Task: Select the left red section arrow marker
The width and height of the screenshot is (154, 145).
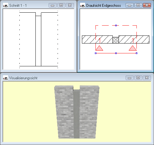Action: 99,48
